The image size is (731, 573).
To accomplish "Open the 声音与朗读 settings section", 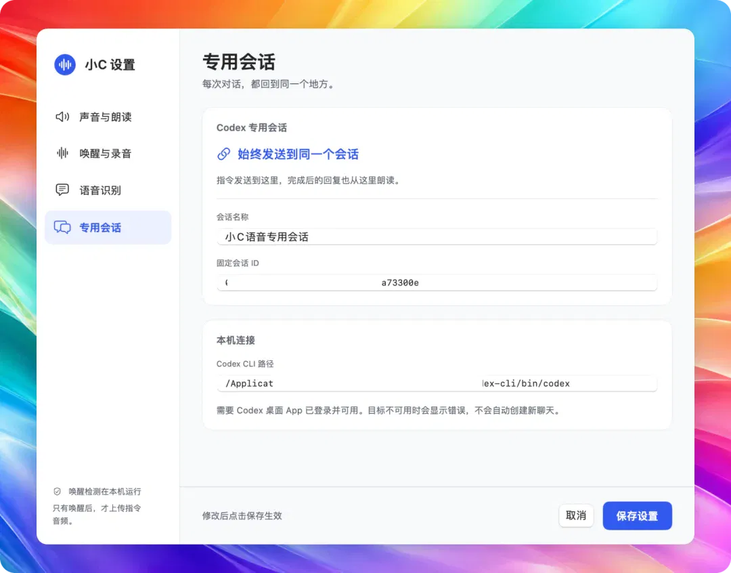I will pyautogui.click(x=108, y=116).
